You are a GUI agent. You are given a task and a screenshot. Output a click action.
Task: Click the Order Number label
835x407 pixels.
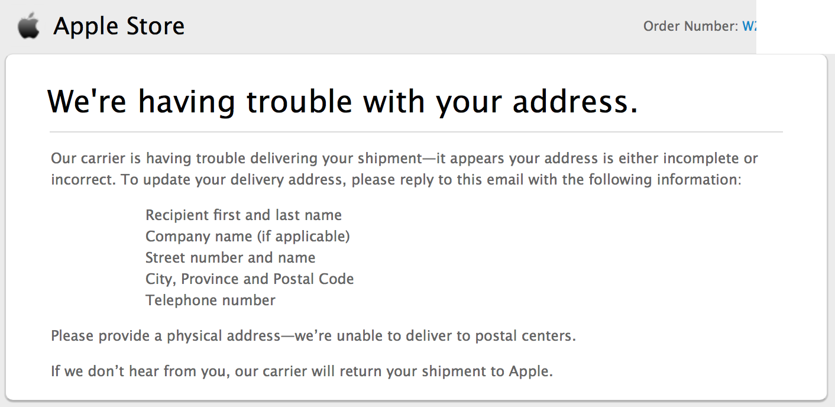(691, 26)
